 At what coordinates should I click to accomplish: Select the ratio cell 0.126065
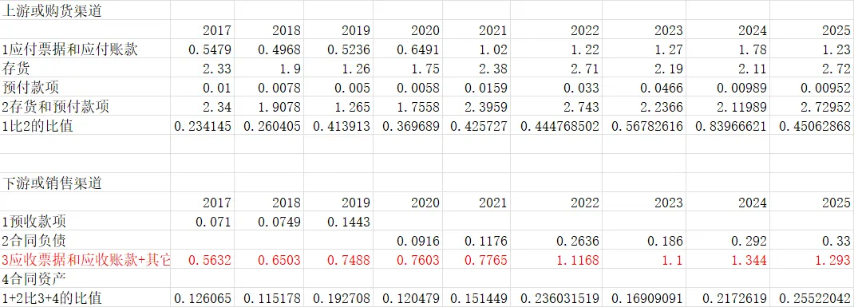point(203,298)
